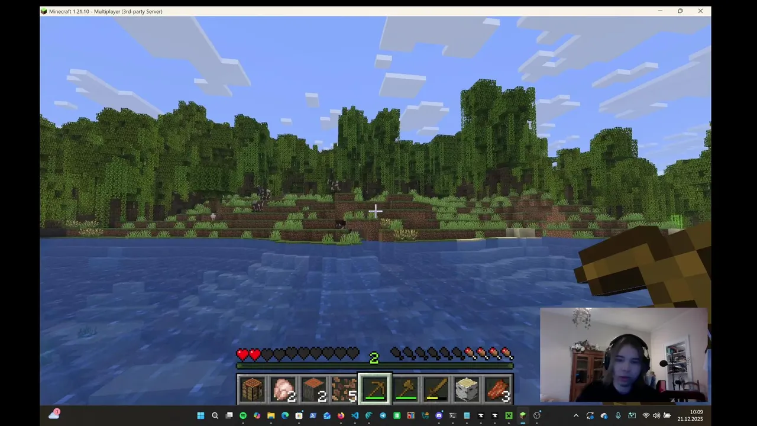Open Spotify from the taskbar
This screenshot has height=426, width=757.
pyautogui.click(x=243, y=415)
